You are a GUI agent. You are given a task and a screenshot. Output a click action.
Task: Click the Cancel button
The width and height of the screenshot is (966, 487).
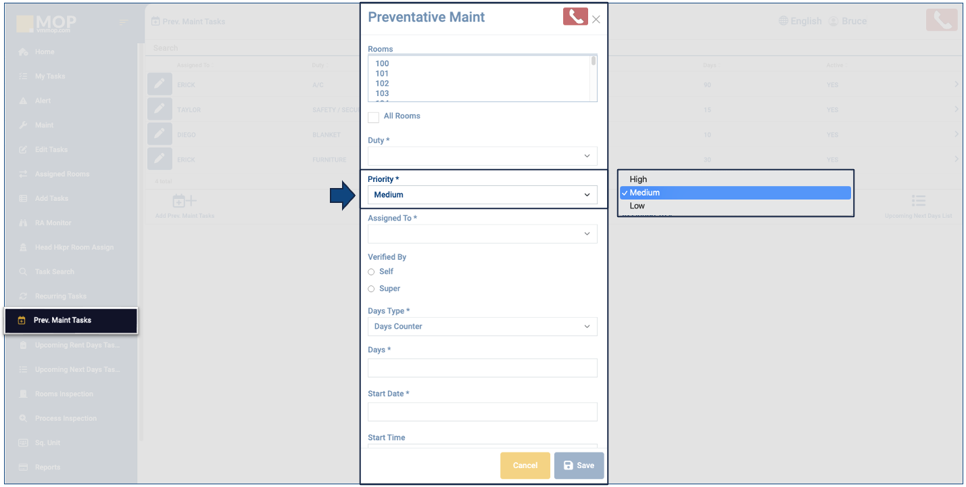click(525, 465)
